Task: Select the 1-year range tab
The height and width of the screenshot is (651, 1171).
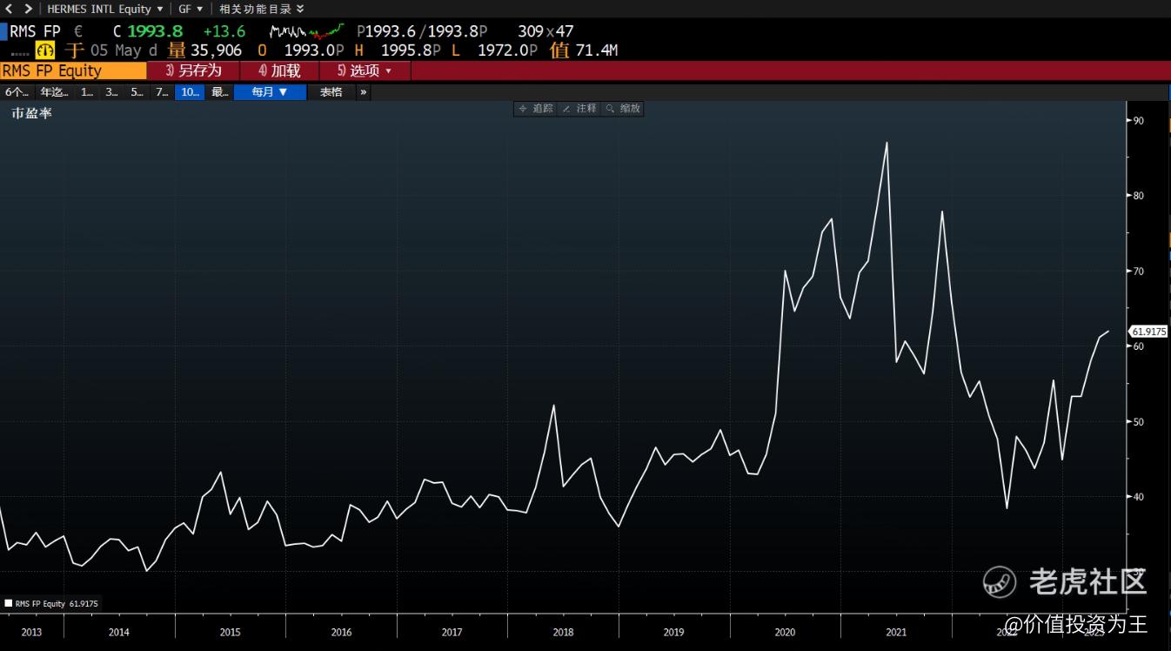Action: pos(87,92)
